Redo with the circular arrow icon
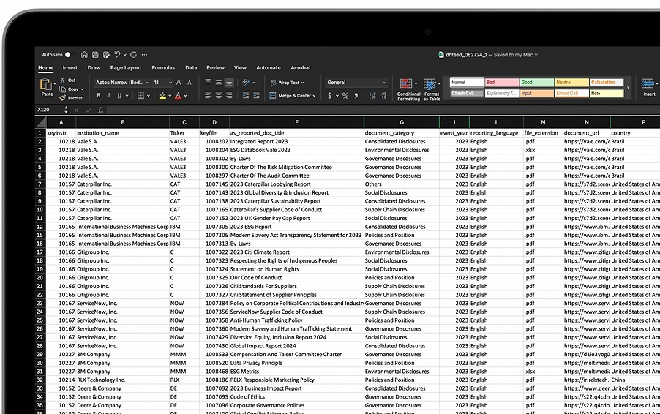 (x=133, y=55)
